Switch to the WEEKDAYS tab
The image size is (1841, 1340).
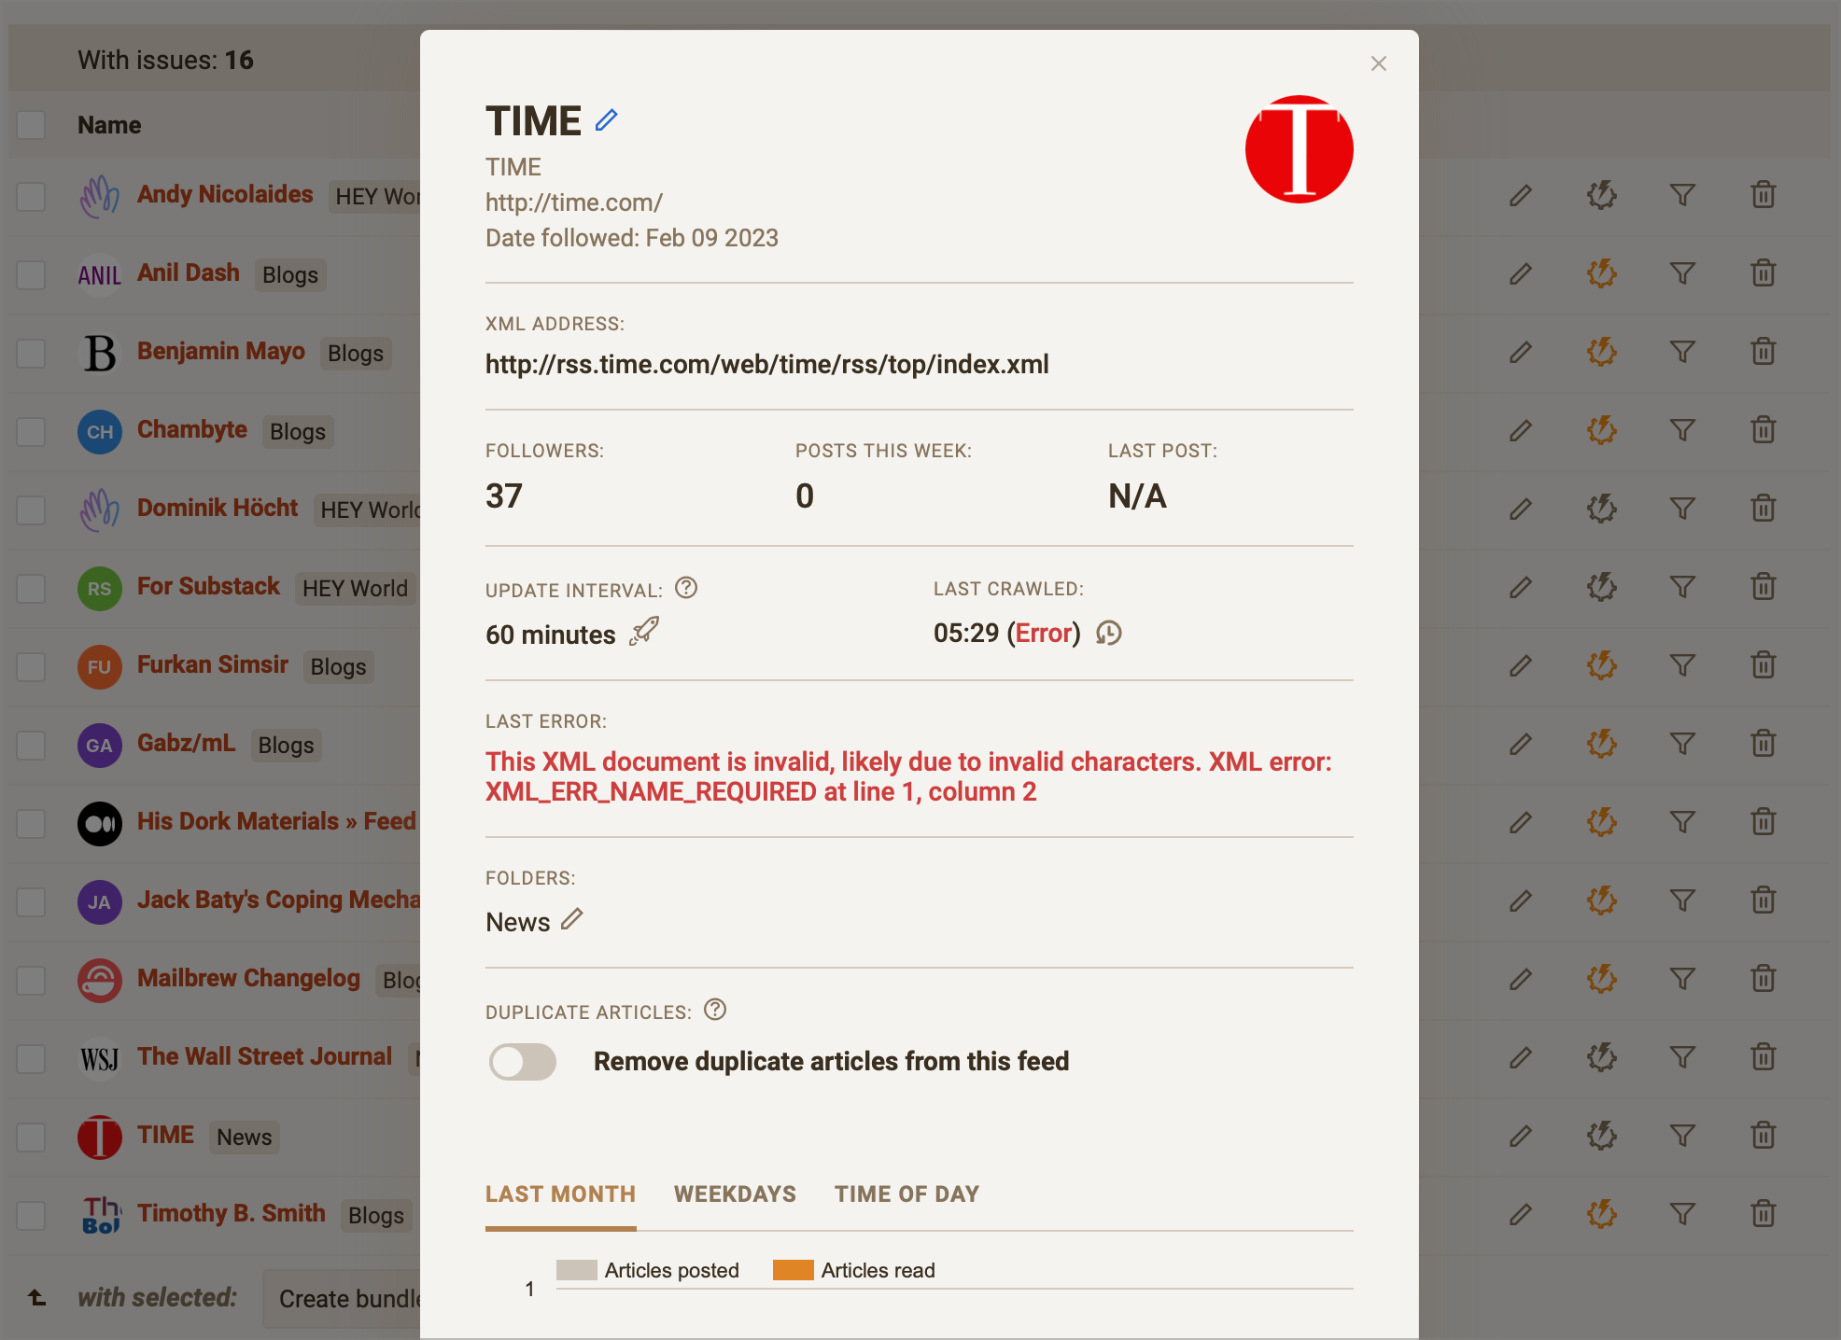[x=733, y=1194]
